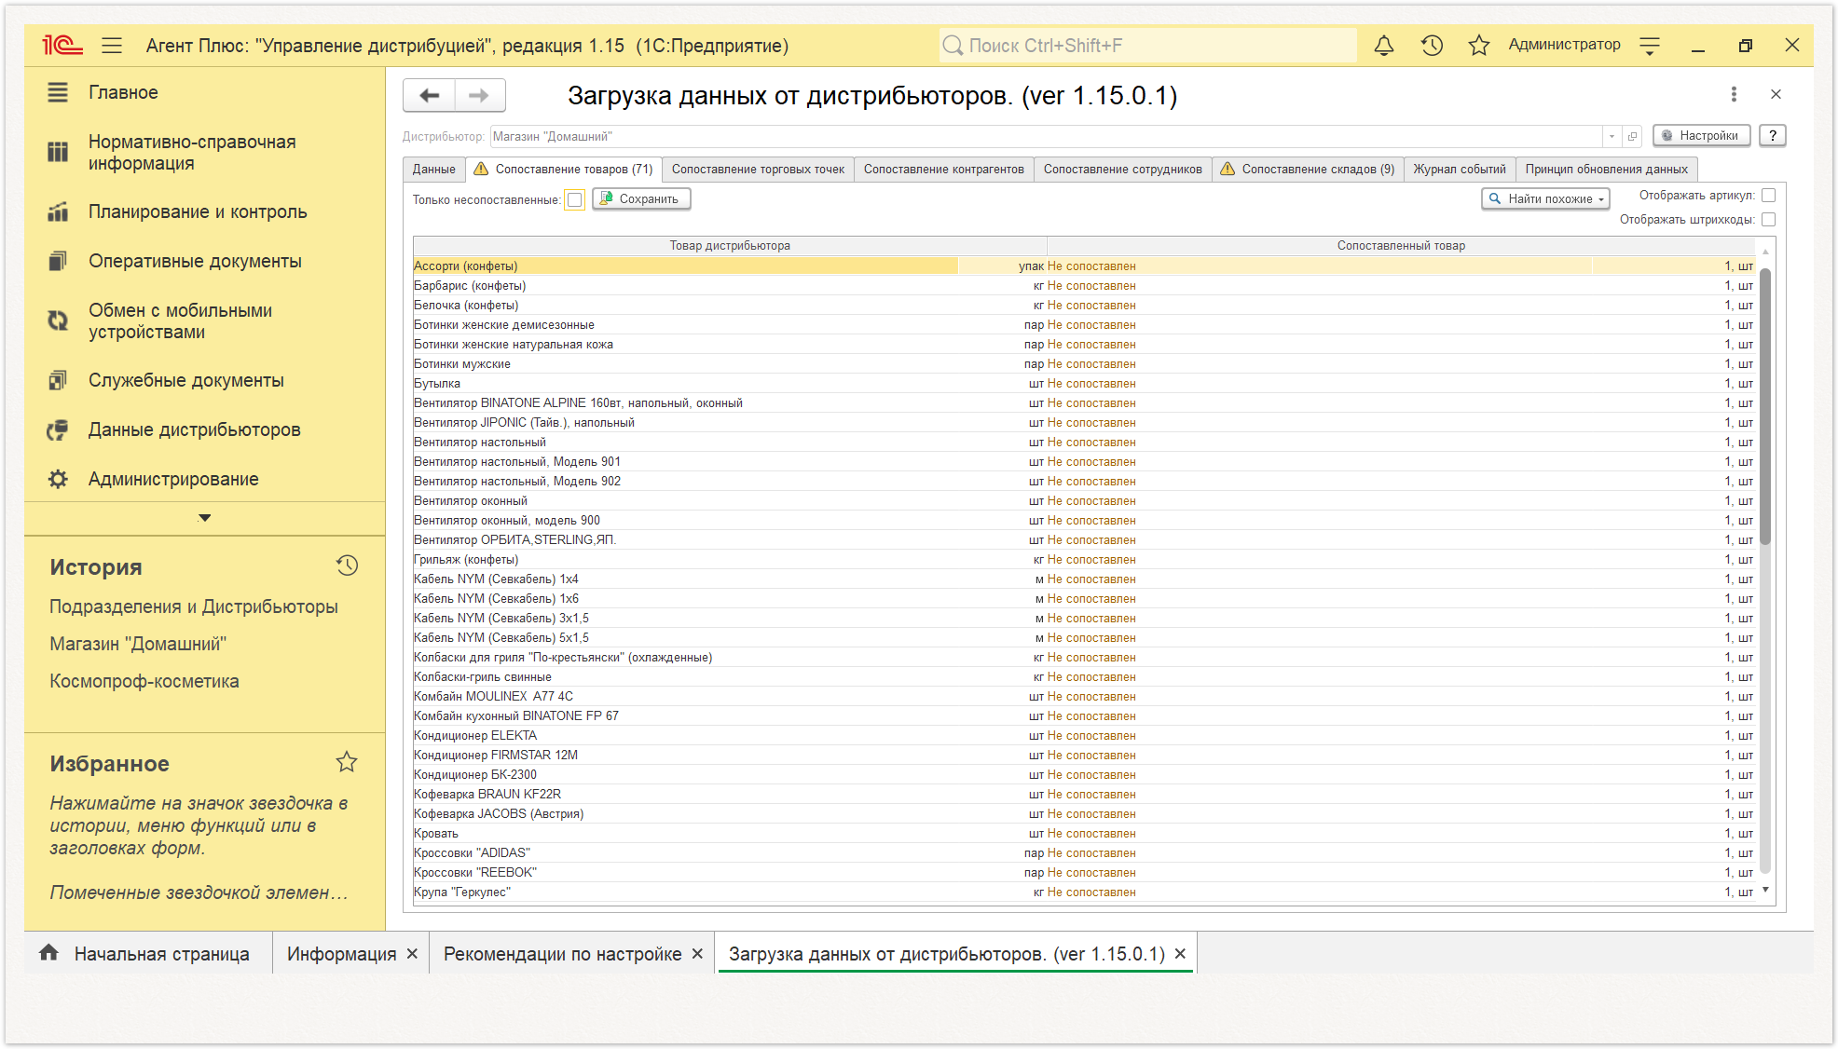Enable Отображать штрихкоды checkbox
Image resolution: width=1838 pixels, height=1049 pixels.
pyautogui.click(x=1768, y=220)
